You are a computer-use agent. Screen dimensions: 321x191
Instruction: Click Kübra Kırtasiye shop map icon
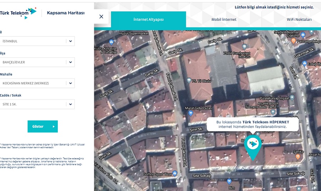(111, 42)
